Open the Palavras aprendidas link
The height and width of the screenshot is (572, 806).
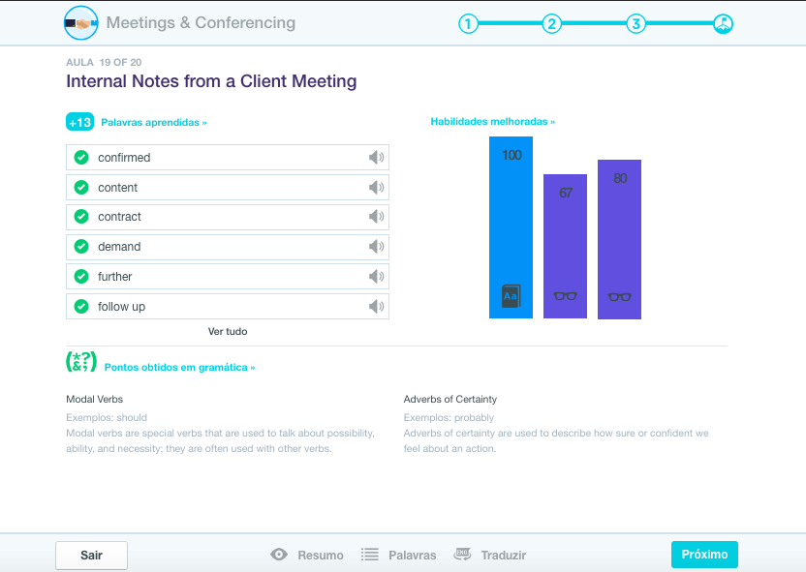[154, 122]
